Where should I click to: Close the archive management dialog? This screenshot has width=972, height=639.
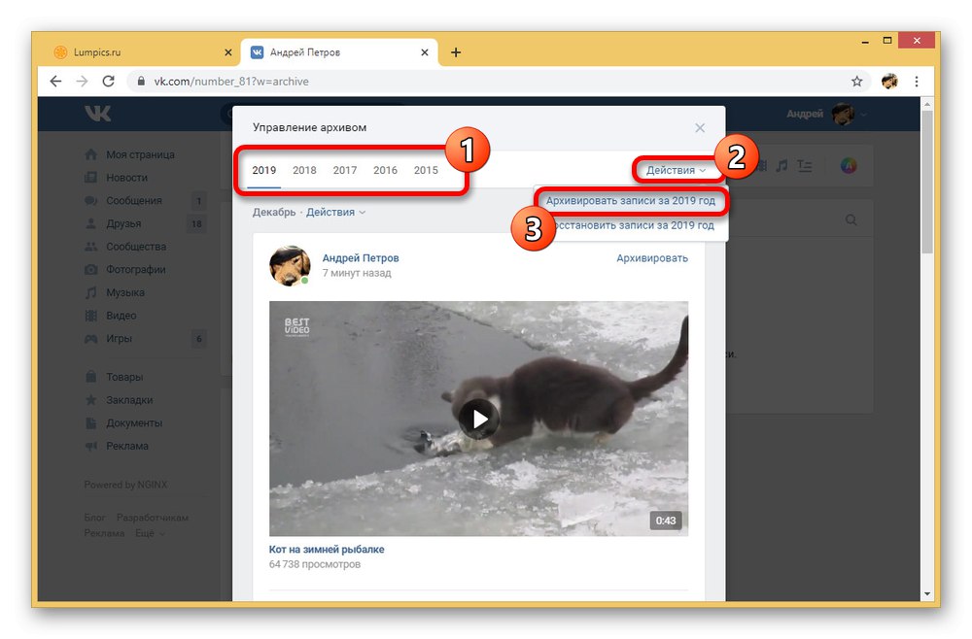click(700, 127)
